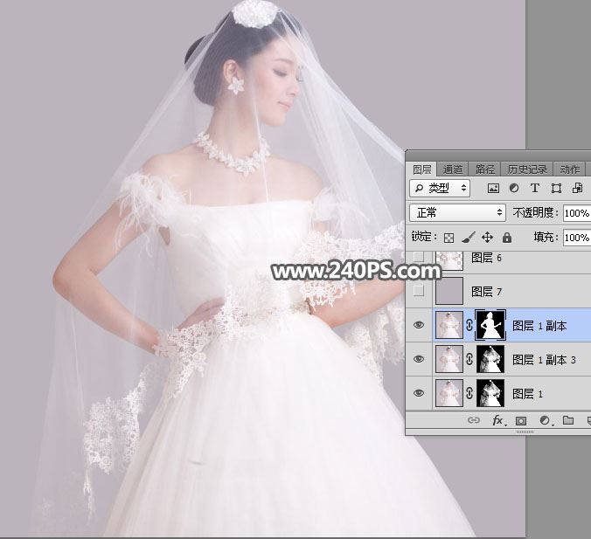Select layer name 图层 1 副本
Screen dimensions: 591x539
[539, 326]
